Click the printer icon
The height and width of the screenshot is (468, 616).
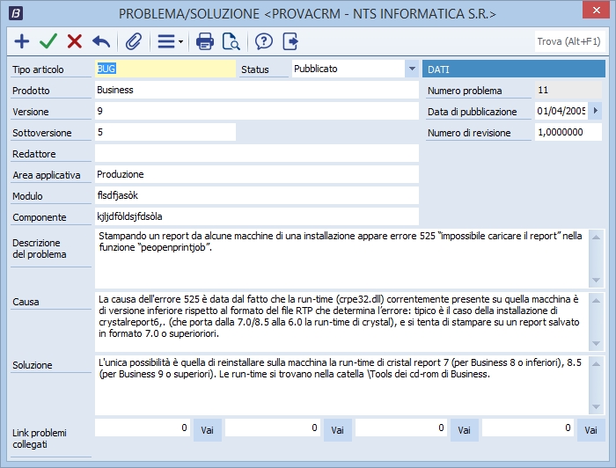(x=205, y=41)
